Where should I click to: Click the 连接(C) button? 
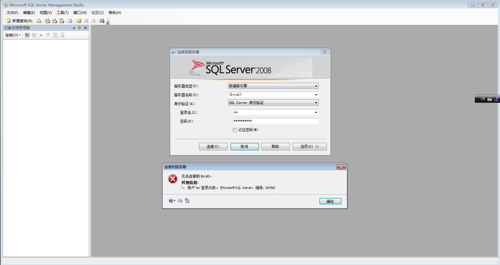click(x=213, y=146)
